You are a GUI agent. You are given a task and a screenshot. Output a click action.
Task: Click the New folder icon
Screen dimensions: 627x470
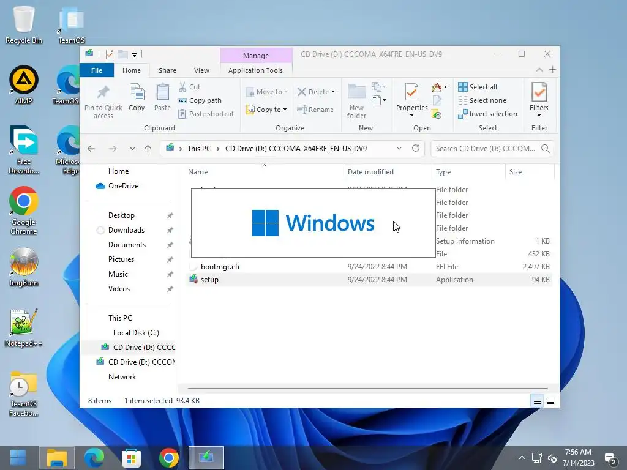click(356, 92)
